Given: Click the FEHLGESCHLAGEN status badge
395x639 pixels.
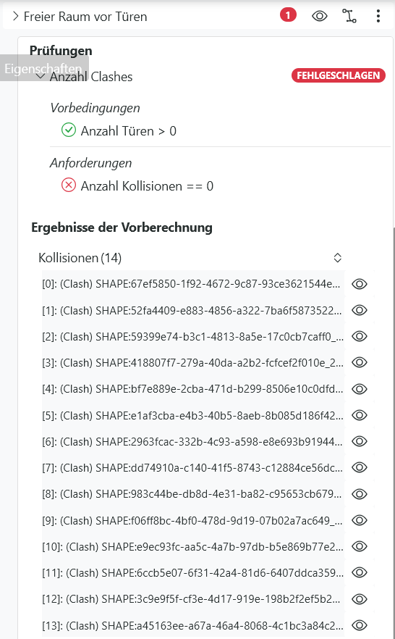Looking at the screenshot, I should coord(338,75).
